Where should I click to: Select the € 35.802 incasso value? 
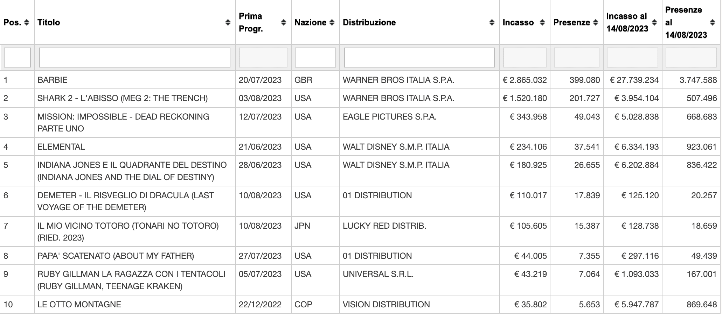coord(531,305)
